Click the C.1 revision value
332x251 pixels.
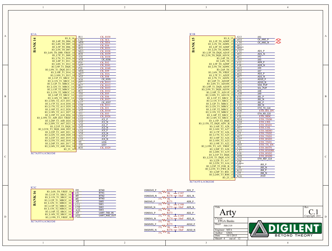313,212
